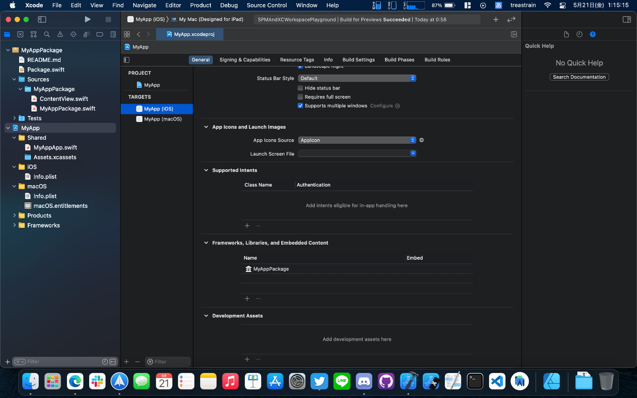This screenshot has height=398, width=637.
Task: Enable Hide status bar checkbox
Action: click(x=300, y=88)
